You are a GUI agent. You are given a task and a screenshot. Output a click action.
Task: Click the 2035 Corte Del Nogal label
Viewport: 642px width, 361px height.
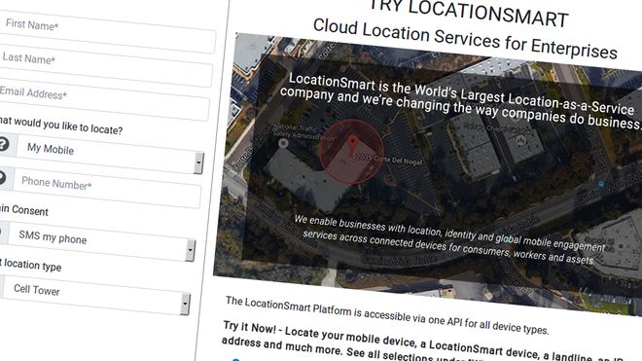point(389,159)
